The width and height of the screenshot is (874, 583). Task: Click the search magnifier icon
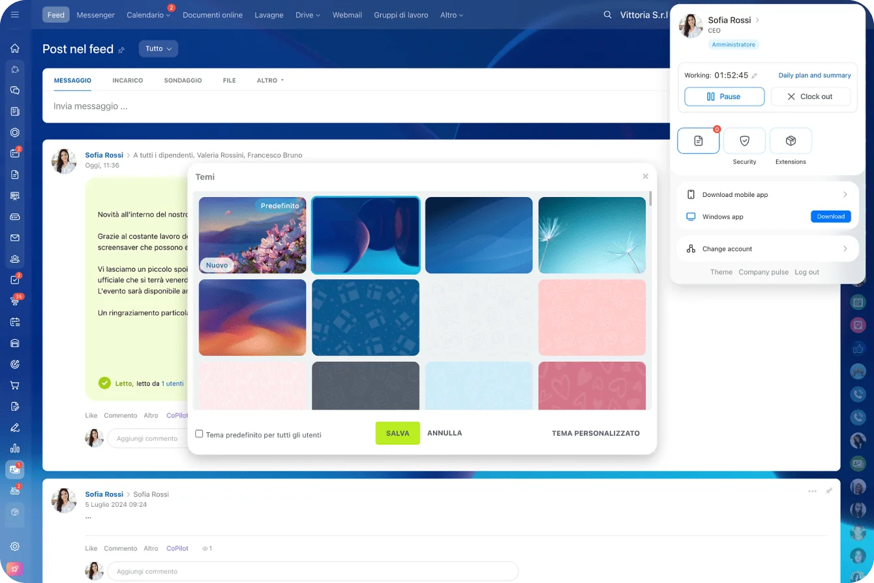point(608,14)
